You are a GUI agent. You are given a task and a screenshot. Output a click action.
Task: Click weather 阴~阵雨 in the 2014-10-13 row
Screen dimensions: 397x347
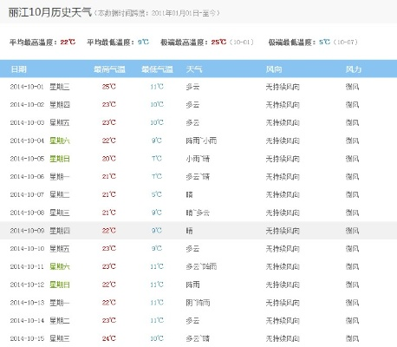(x=198, y=303)
